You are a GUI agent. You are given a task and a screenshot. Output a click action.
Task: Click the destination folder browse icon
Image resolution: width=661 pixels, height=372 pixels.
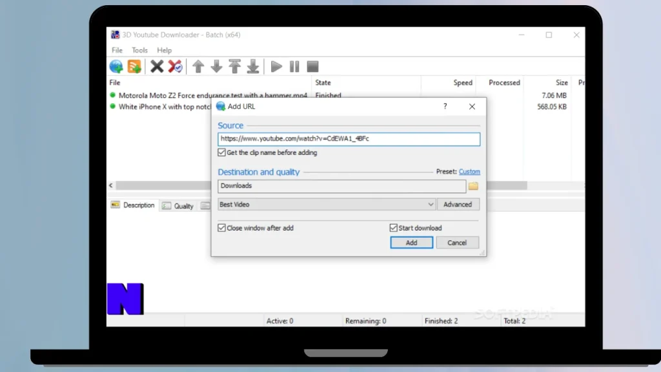473,186
